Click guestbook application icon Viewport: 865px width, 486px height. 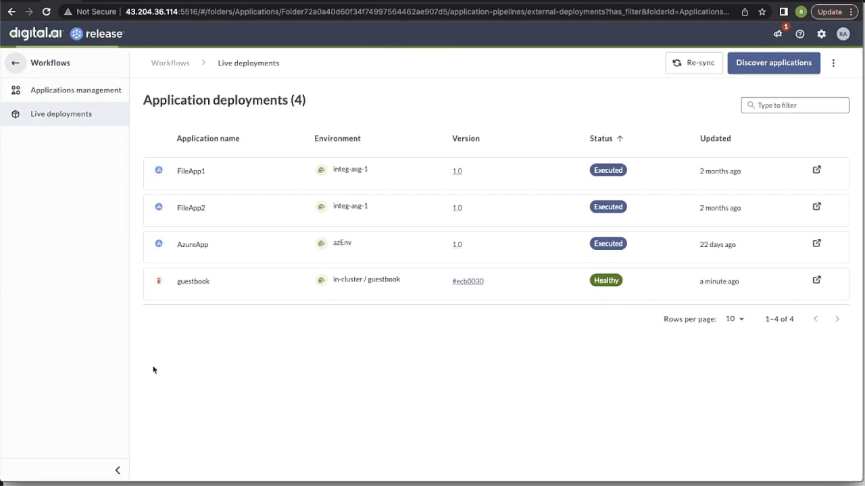coord(159,280)
